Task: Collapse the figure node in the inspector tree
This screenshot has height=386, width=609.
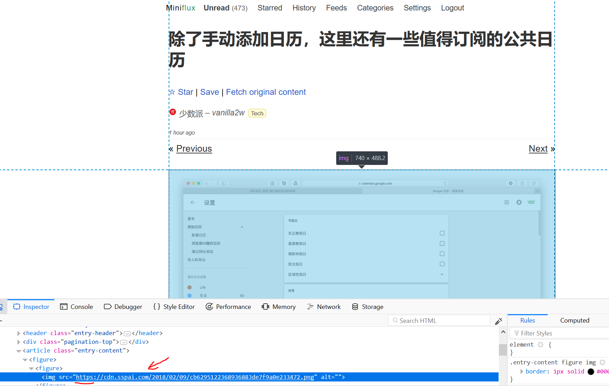Action: tap(25, 359)
